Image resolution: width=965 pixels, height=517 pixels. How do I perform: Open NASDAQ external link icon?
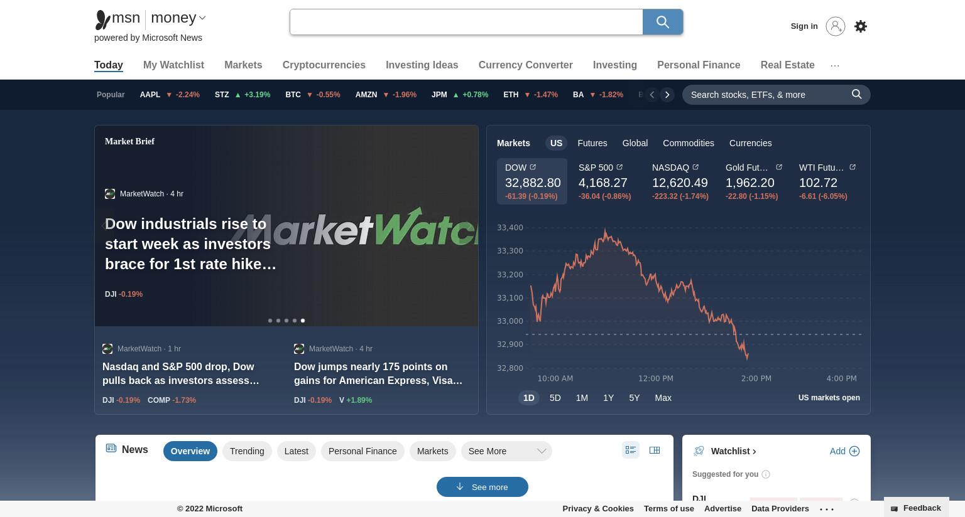click(695, 167)
